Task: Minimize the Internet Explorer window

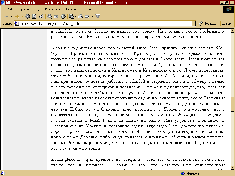Action: click(222, 3)
